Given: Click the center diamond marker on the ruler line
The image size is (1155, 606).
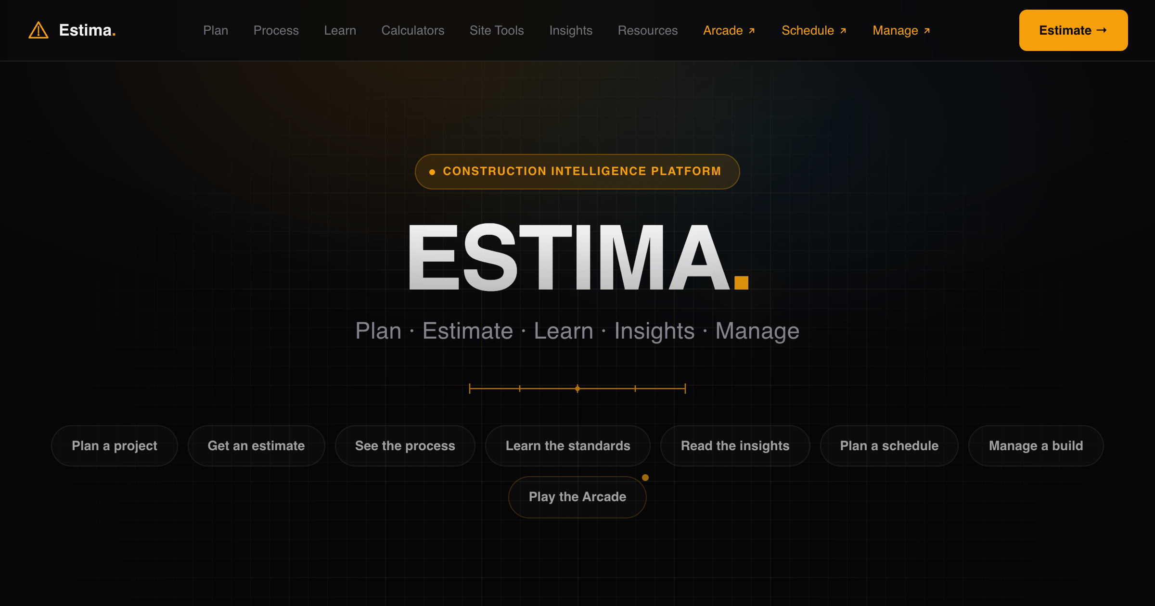Looking at the screenshot, I should [x=577, y=389].
